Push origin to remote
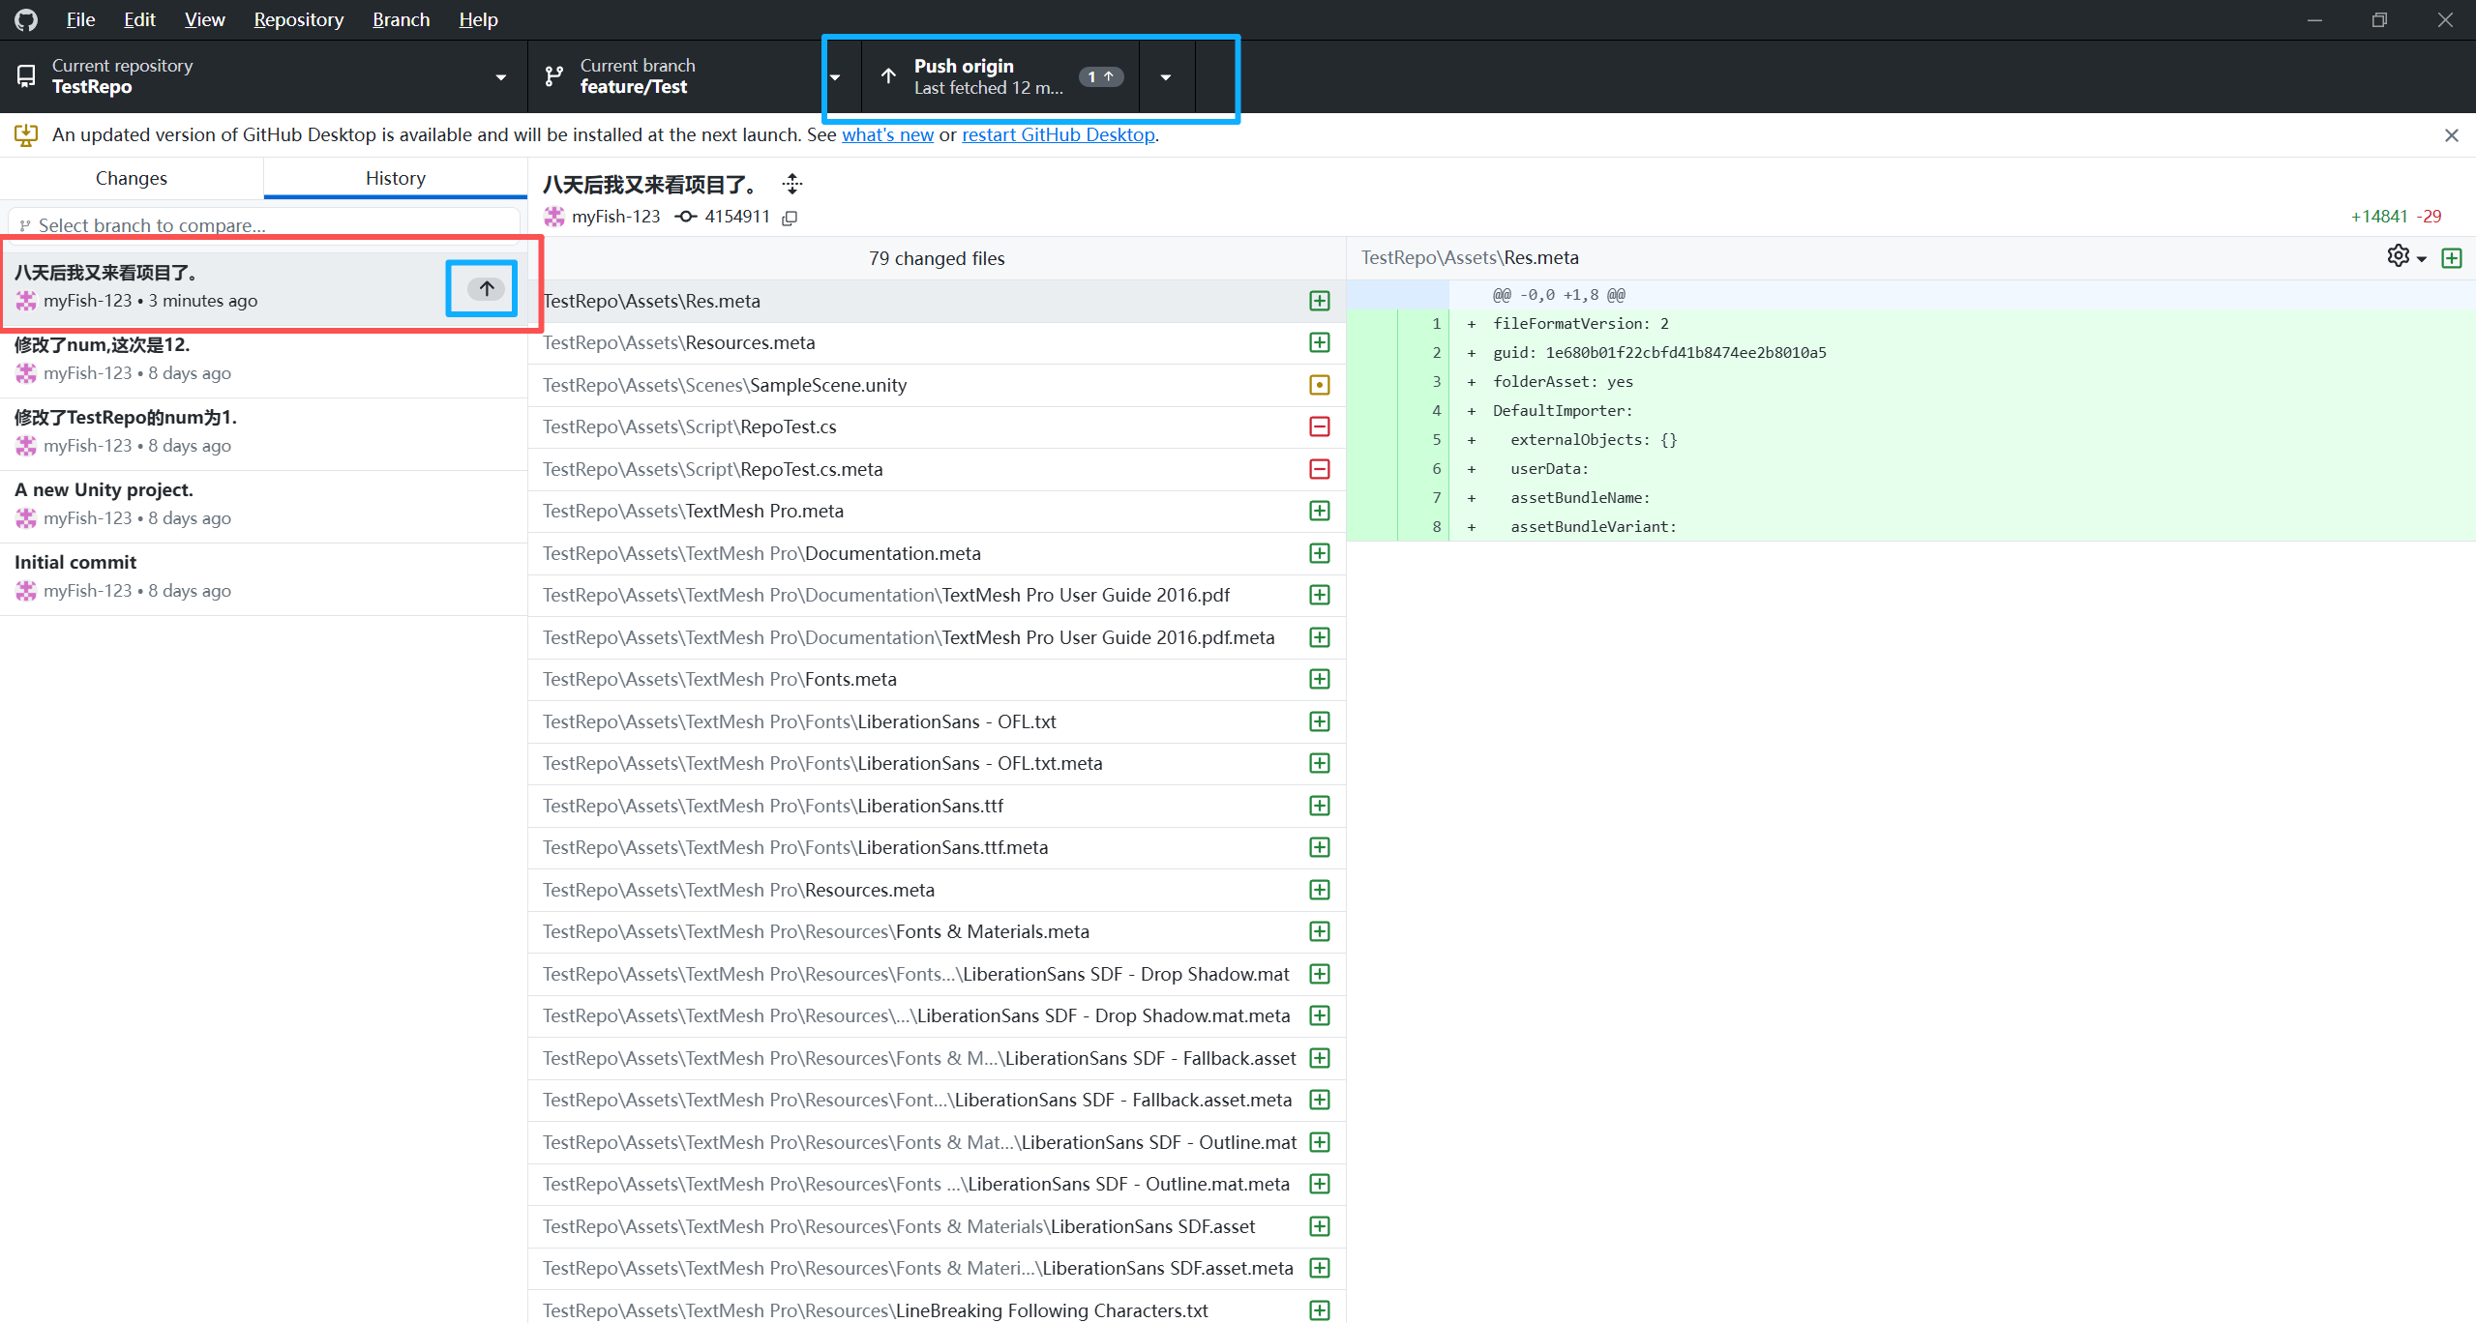The width and height of the screenshot is (2476, 1323). [x=999, y=76]
